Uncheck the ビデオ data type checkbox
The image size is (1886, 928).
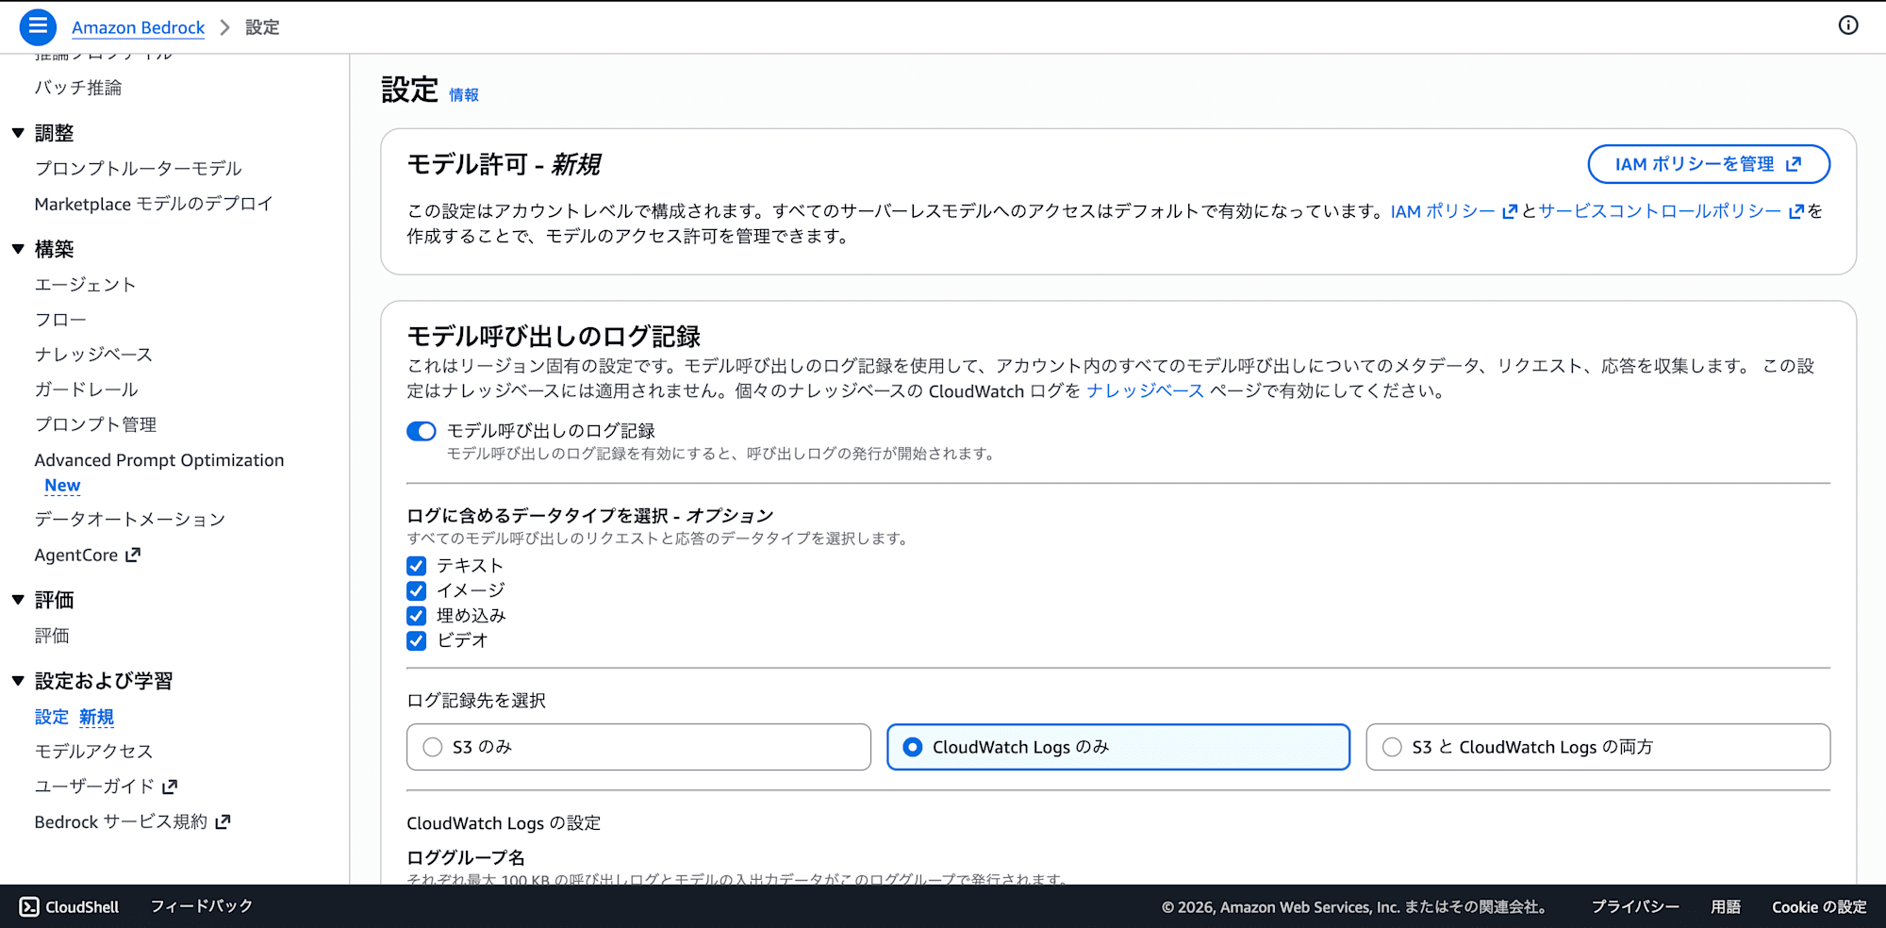tap(416, 640)
